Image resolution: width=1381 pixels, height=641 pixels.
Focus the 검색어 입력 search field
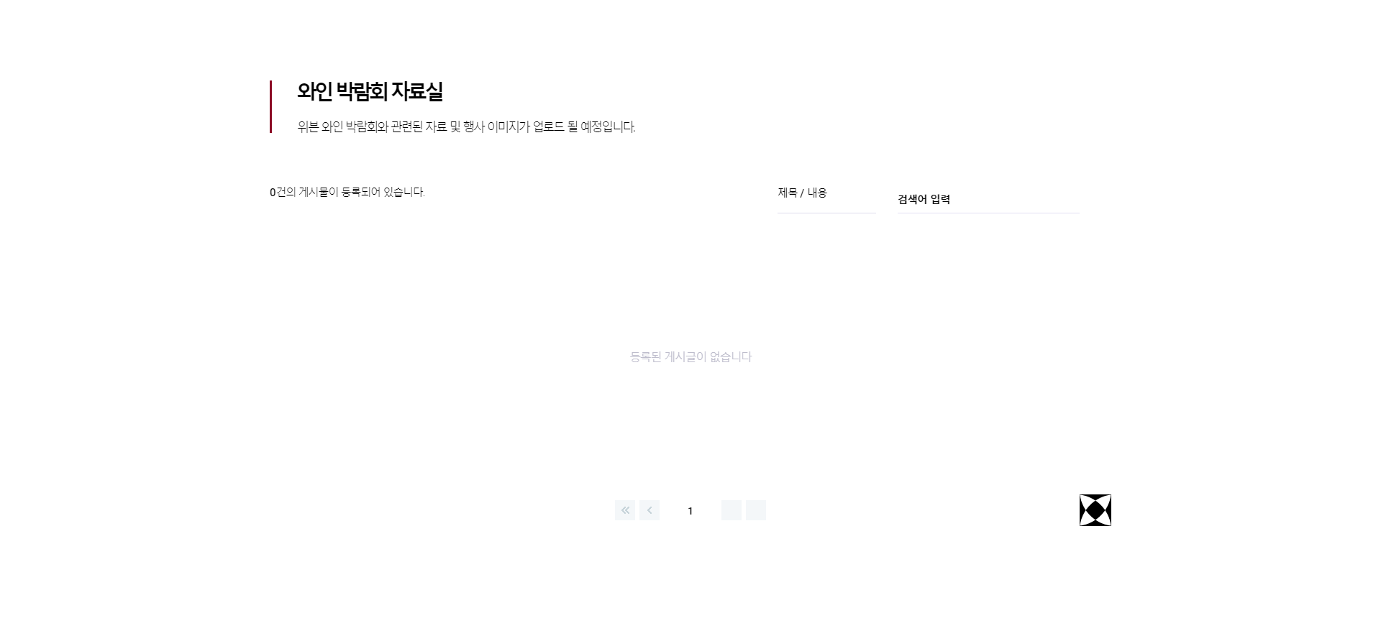pos(988,199)
